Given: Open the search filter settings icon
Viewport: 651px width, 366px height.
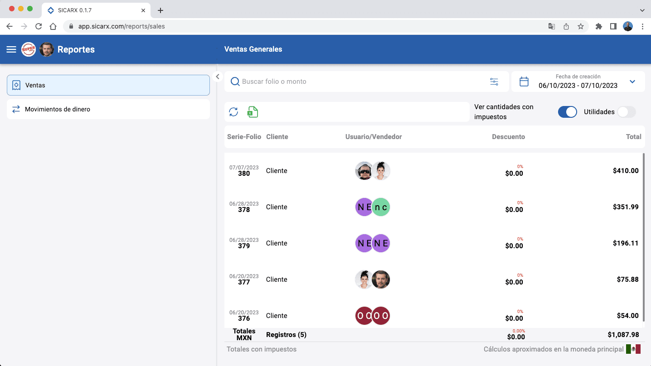Looking at the screenshot, I should (x=494, y=82).
